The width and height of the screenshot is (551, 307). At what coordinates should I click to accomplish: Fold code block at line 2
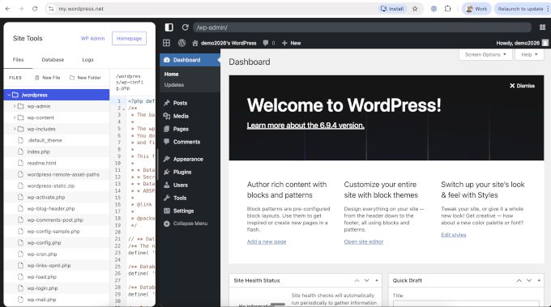[123, 109]
